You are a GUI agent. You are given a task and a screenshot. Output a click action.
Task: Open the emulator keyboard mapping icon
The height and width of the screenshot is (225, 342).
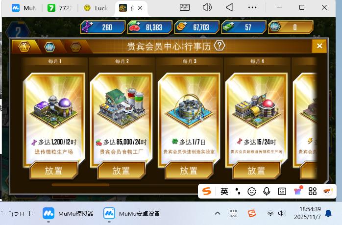coord(185,8)
